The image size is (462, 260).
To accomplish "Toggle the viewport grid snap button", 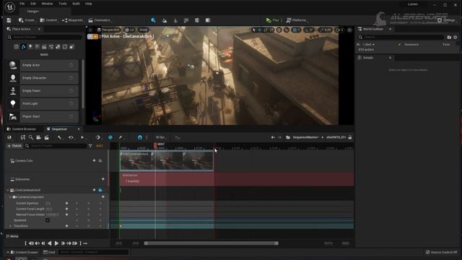I will pyautogui.click(x=296, y=30).
